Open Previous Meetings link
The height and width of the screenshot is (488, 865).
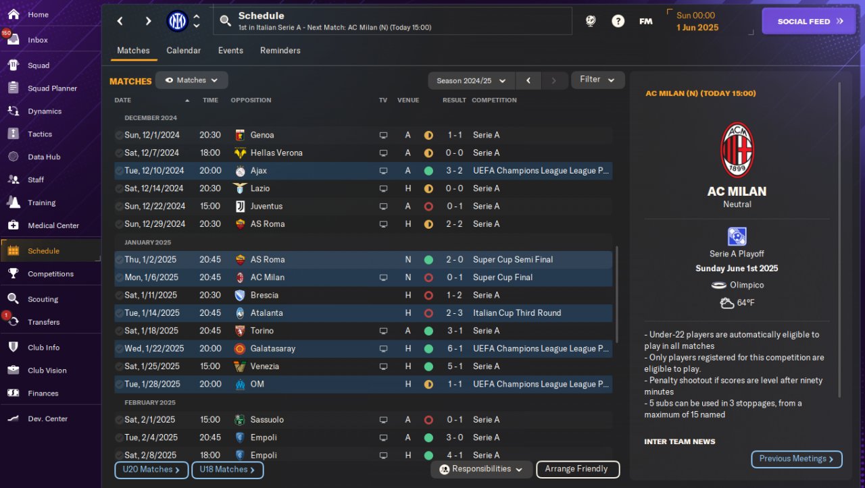(796, 459)
